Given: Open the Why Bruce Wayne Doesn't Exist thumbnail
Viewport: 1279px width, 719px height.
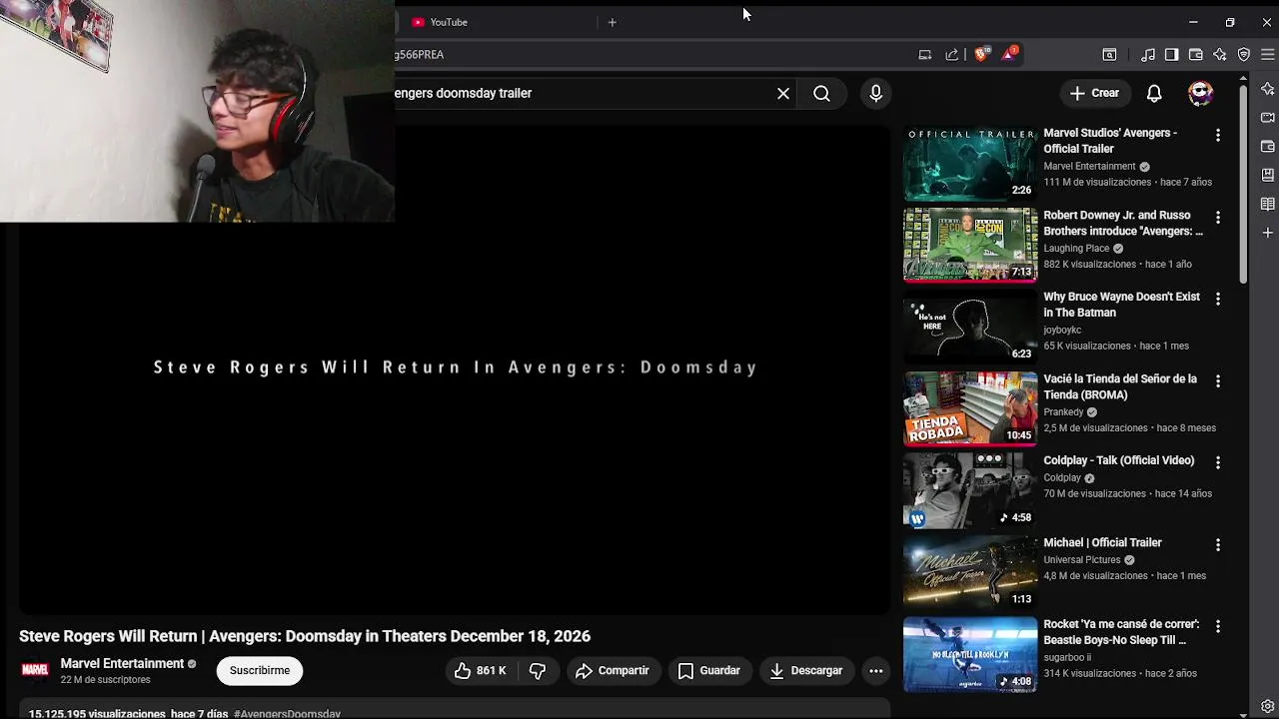Looking at the screenshot, I should point(970,327).
